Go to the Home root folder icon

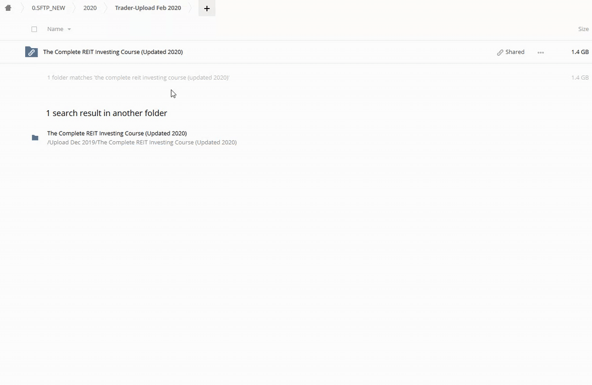click(8, 8)
